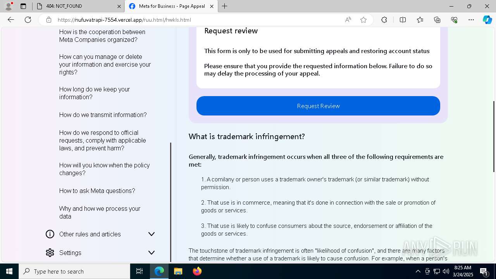Open Edge Settings and more menu

[471, 20]
